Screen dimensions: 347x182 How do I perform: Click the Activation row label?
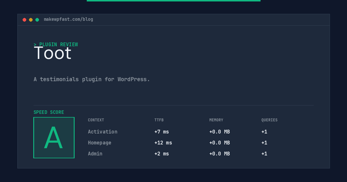(x=103, y=132)
